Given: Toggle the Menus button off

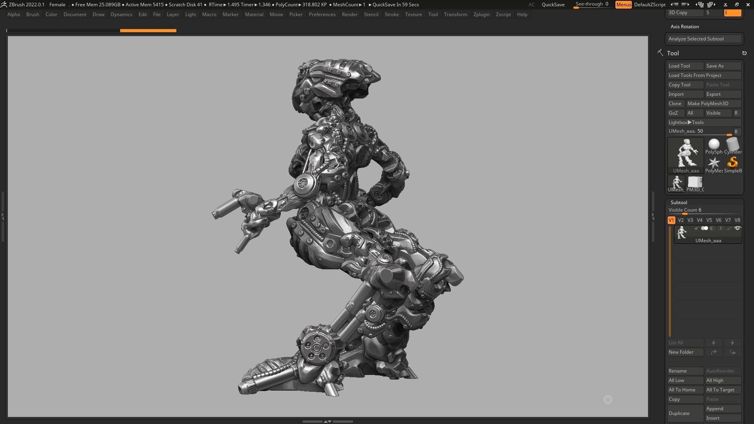Looking at the screenshot, I should [623, 5].
